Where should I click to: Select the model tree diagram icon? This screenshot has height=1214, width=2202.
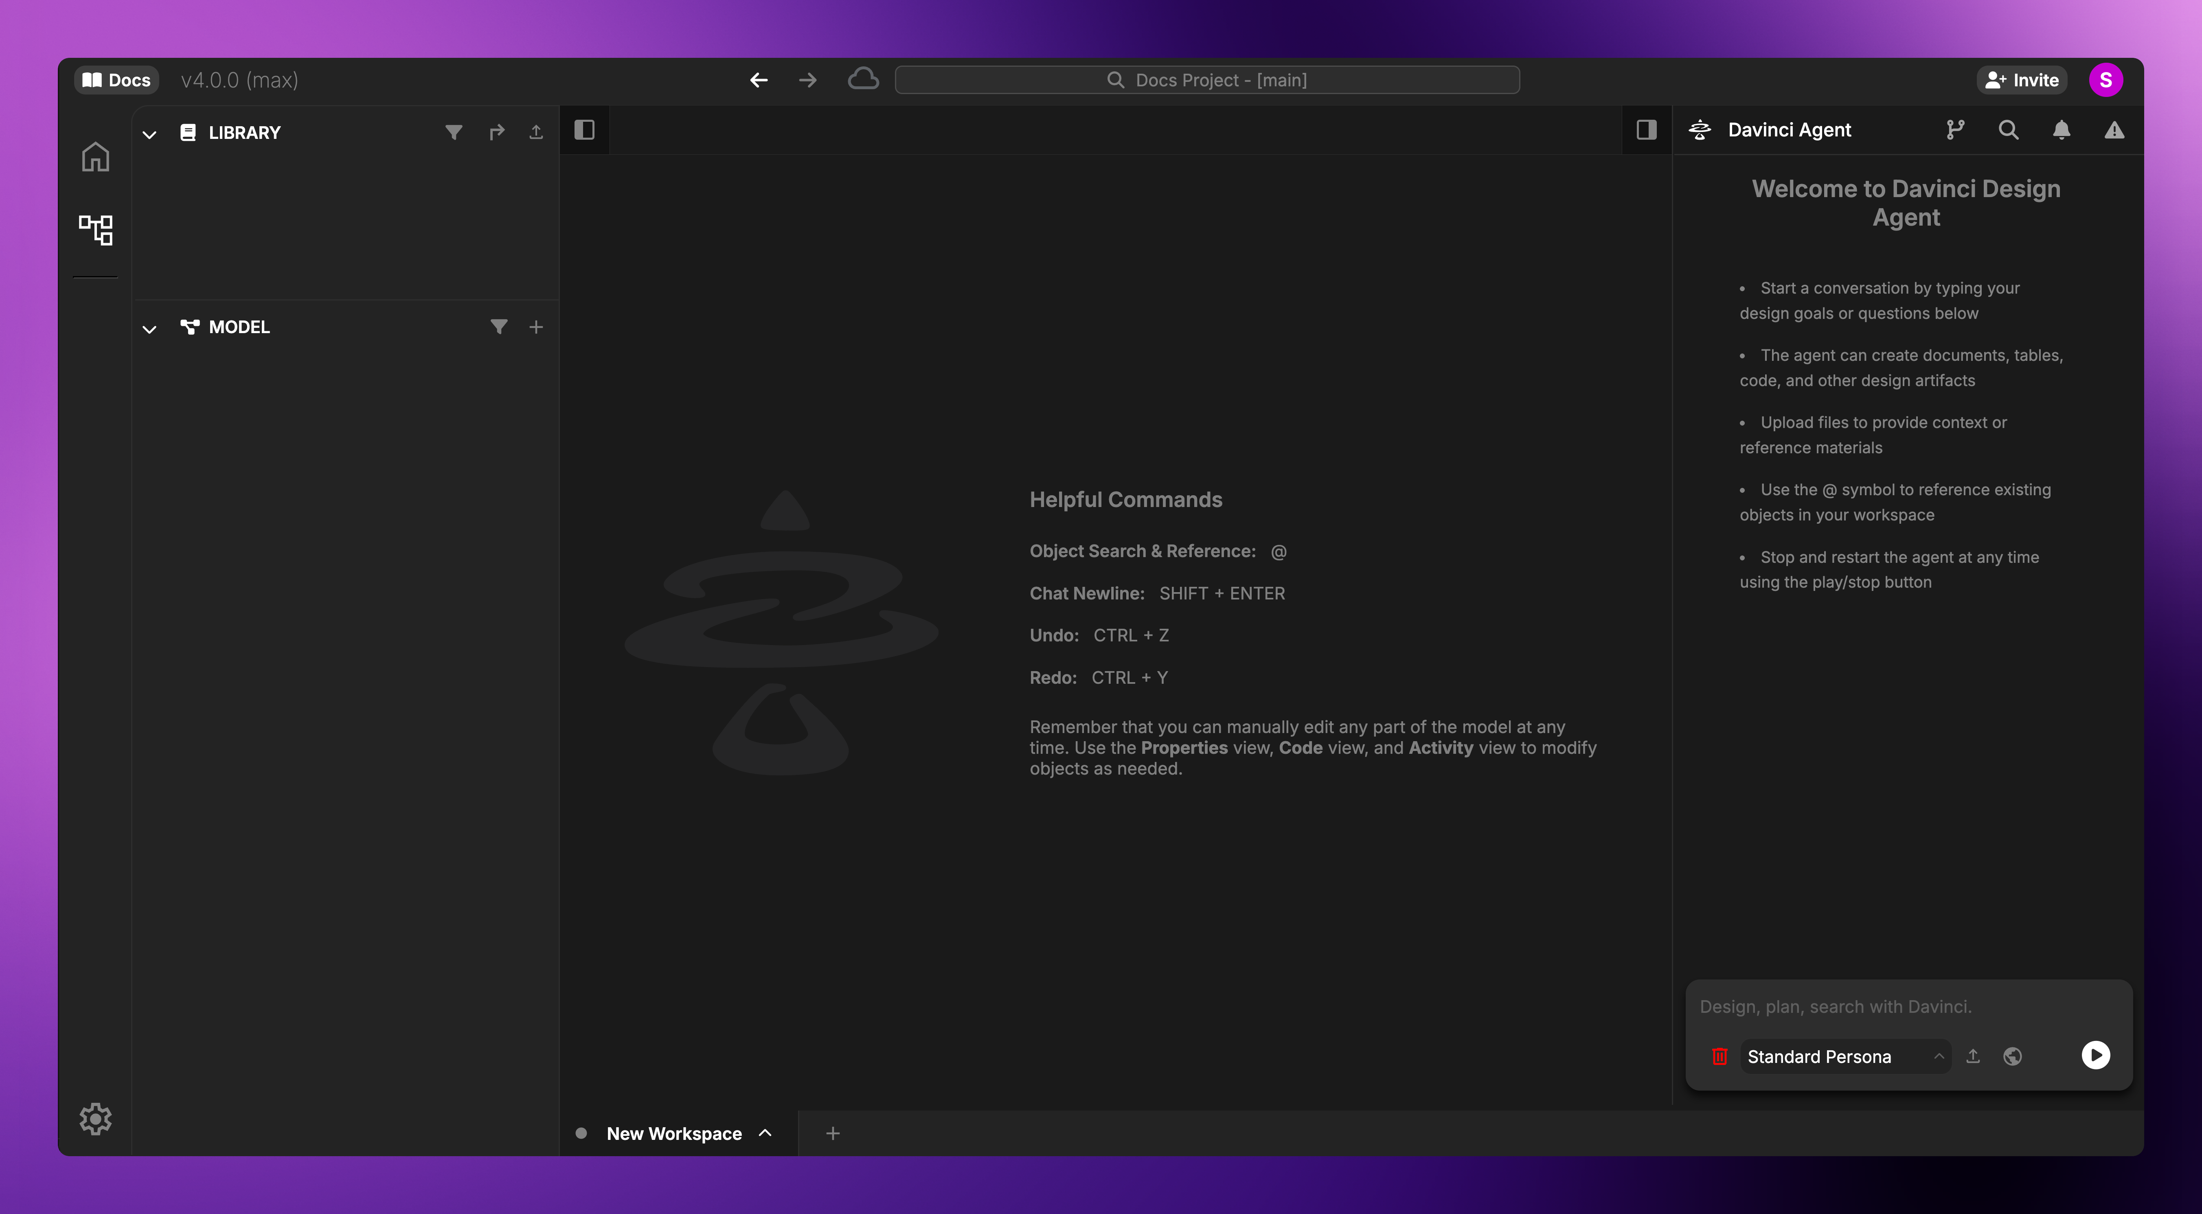click(95, 230)
